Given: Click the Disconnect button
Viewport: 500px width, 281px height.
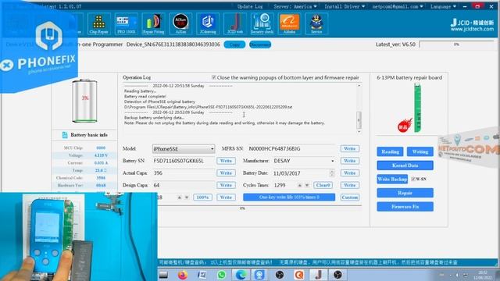Looking at the screenshot, I should [260, 44].
